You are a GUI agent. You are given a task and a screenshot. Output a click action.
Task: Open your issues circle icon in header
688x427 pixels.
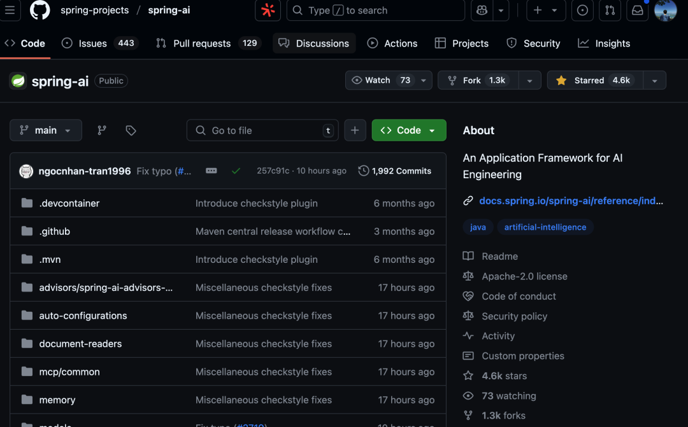click(582, 10)
